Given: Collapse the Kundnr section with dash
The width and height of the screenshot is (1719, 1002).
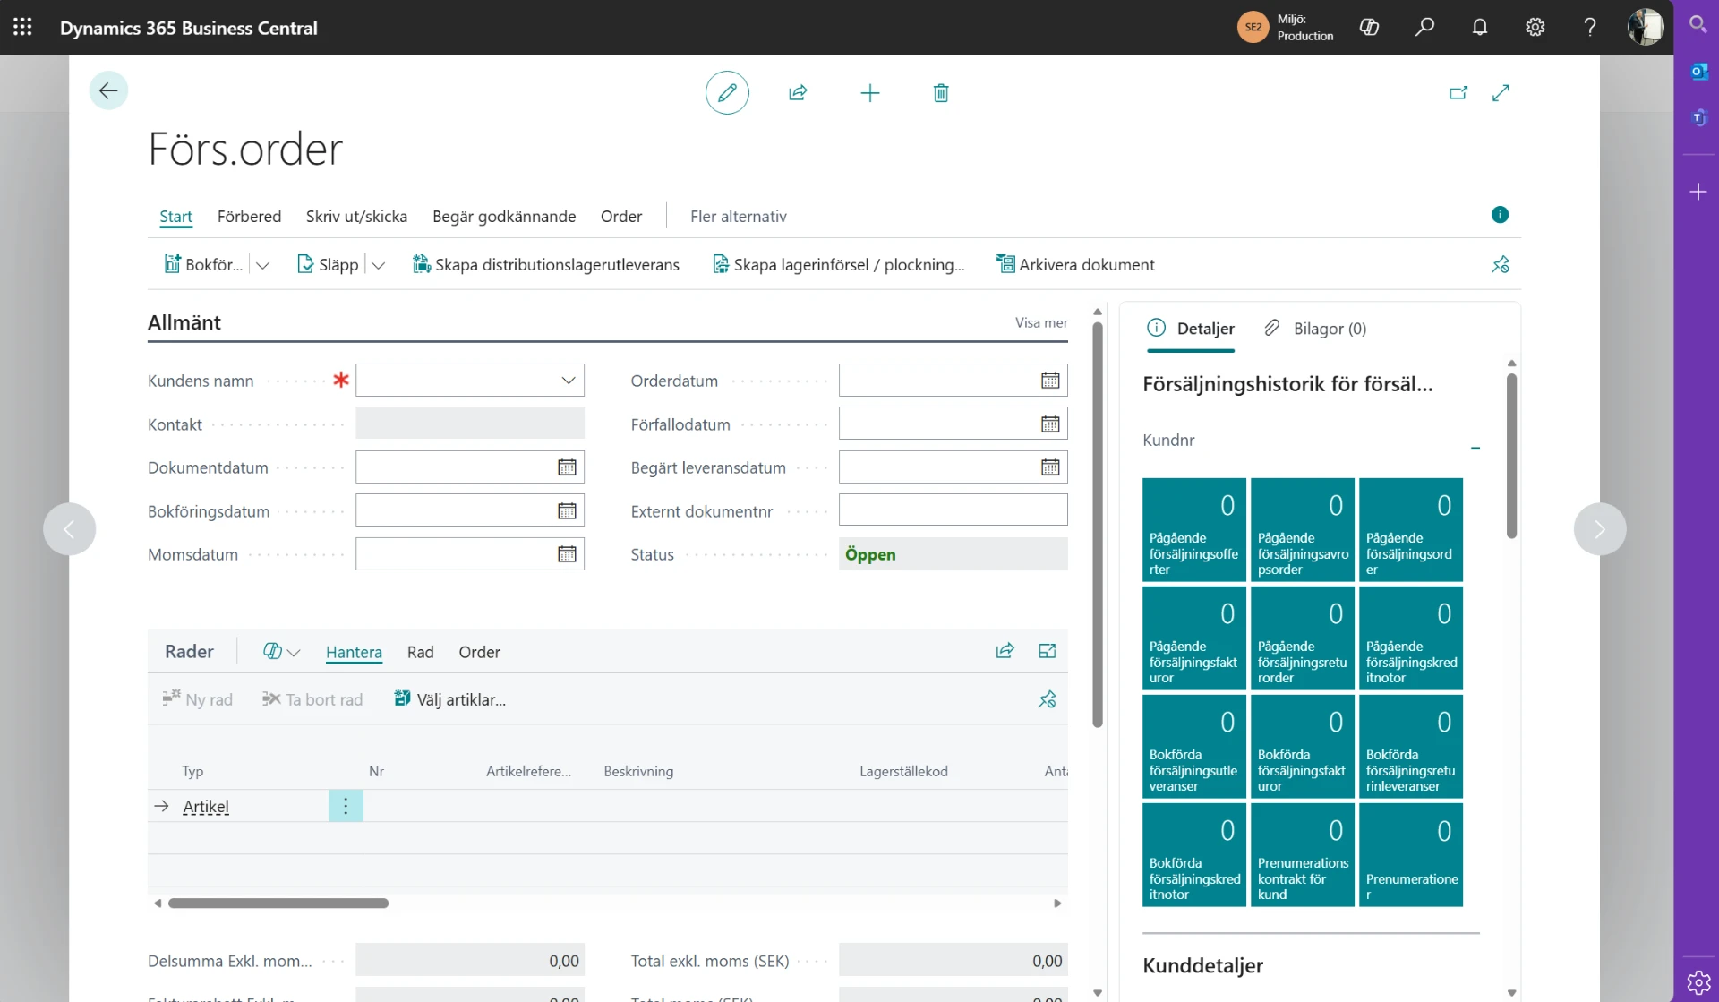Looking at the screenshot, I should coord(1475,447).
